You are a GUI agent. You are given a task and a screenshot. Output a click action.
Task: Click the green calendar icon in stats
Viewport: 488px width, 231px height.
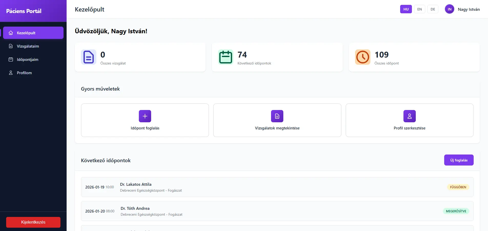(x=225, y=57)
